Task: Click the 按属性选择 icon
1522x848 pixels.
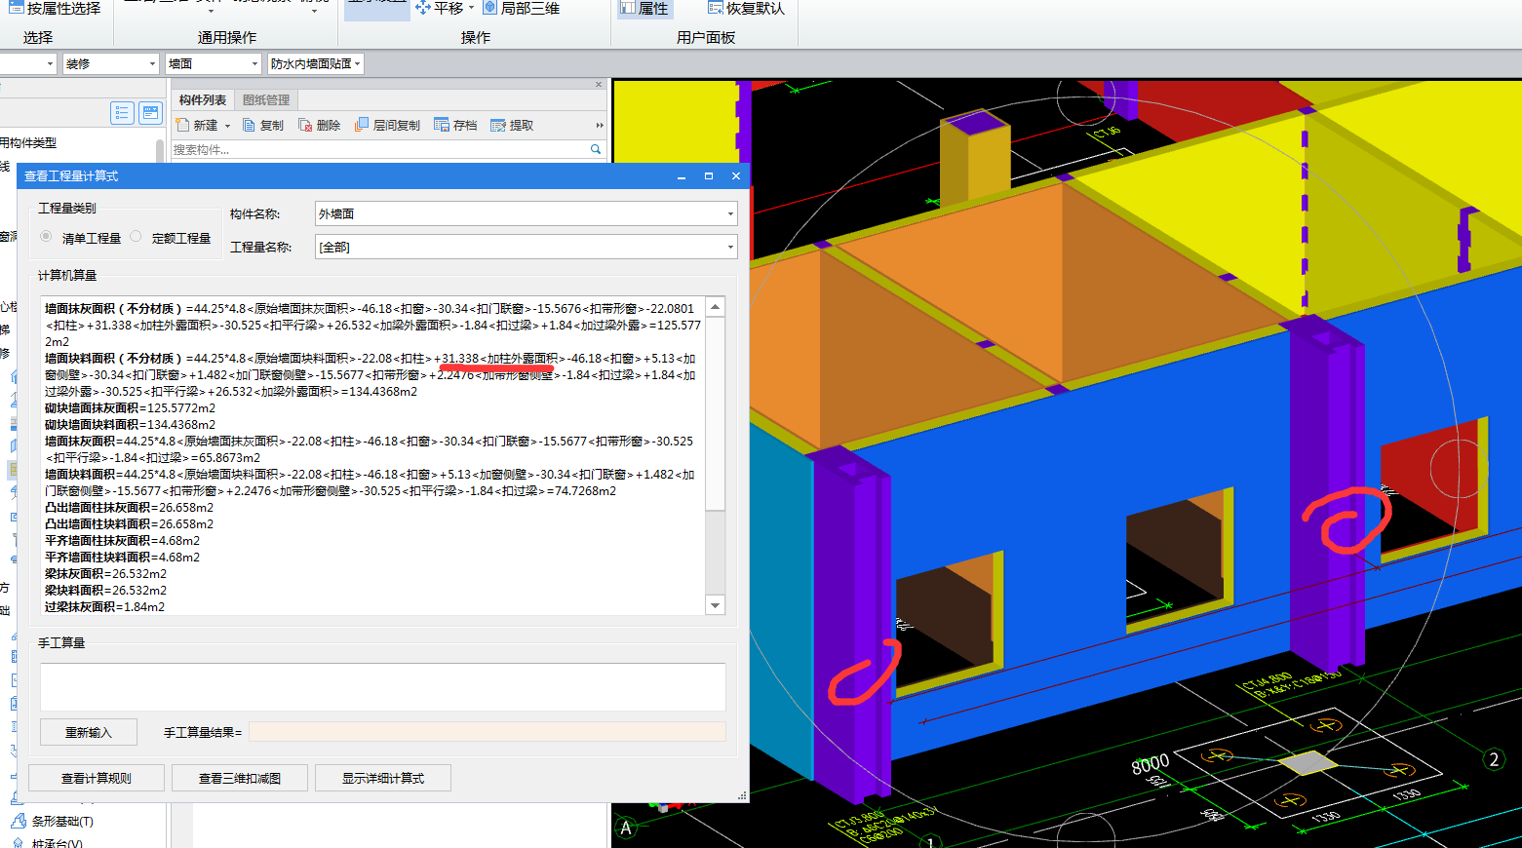Action: pyautogui.click(x=16, y=8)
